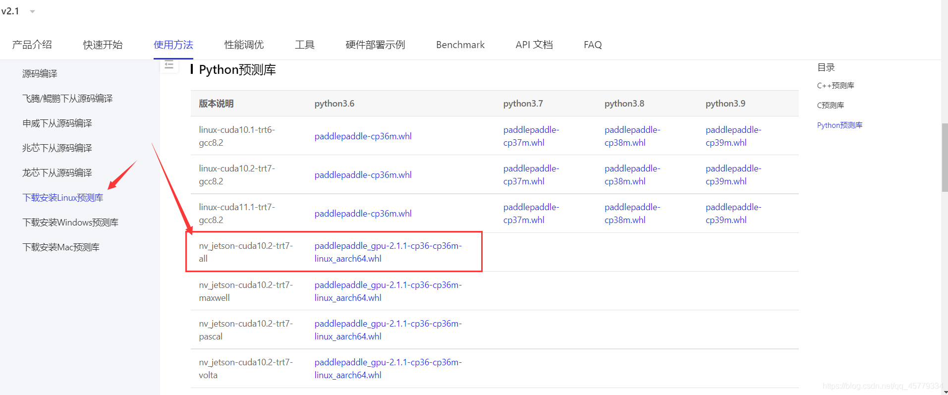Click the python3.8 column header
948x395 pixels.
[624, 104]
